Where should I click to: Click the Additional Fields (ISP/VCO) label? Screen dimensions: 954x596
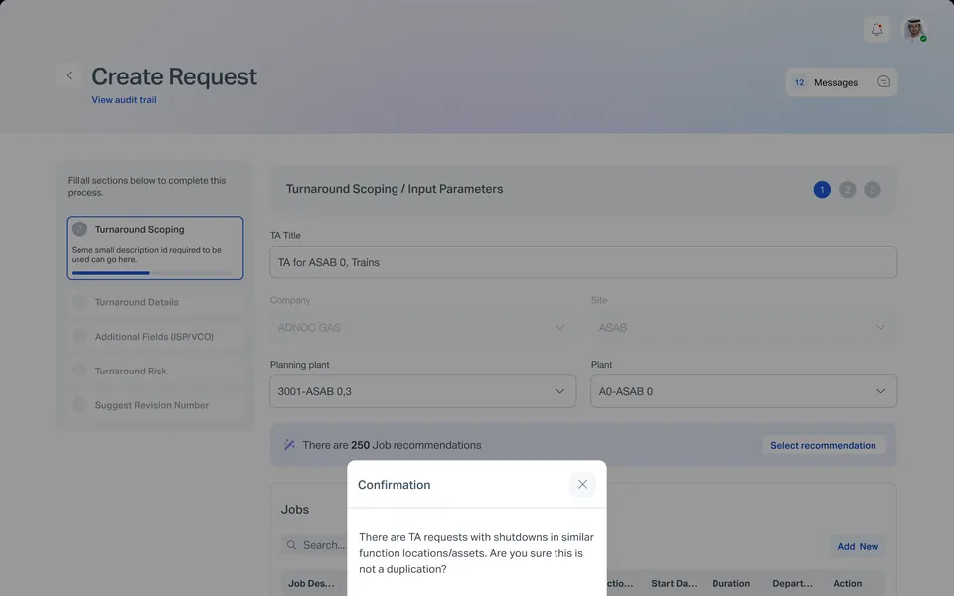(x=154, y=337)
